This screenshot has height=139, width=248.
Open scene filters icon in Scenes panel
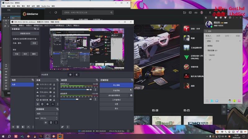(x=23, y=127)
